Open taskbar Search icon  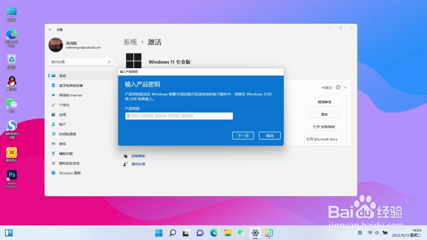[173, 233]
